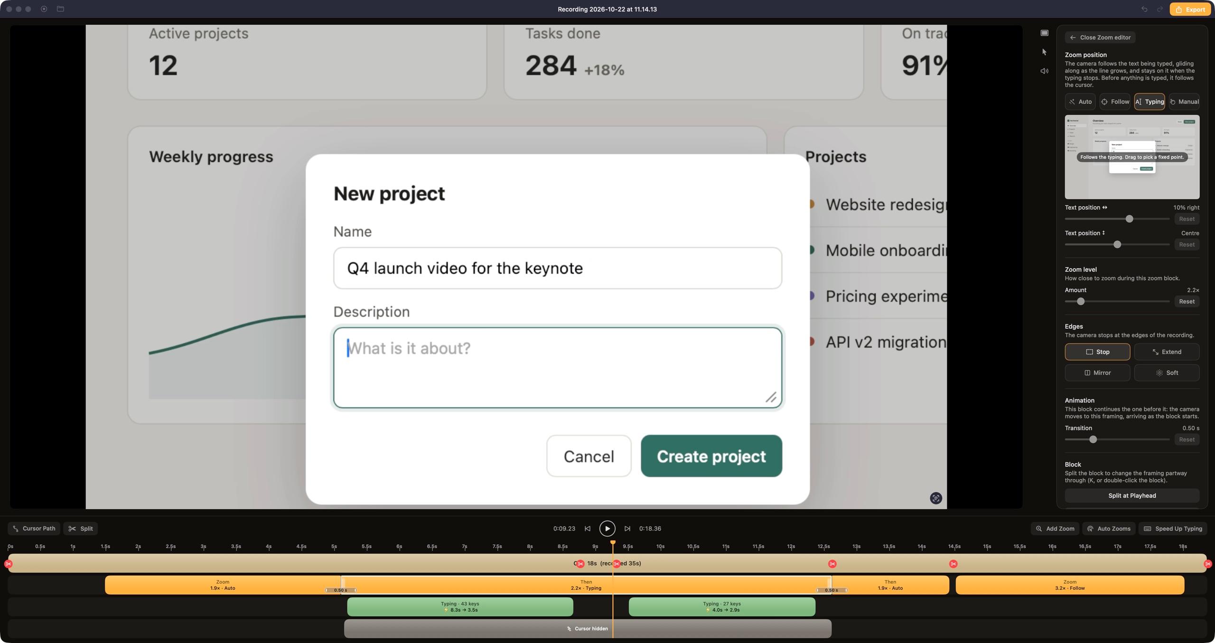
Task: Close Zoom editor panel
Action: 1100,37
